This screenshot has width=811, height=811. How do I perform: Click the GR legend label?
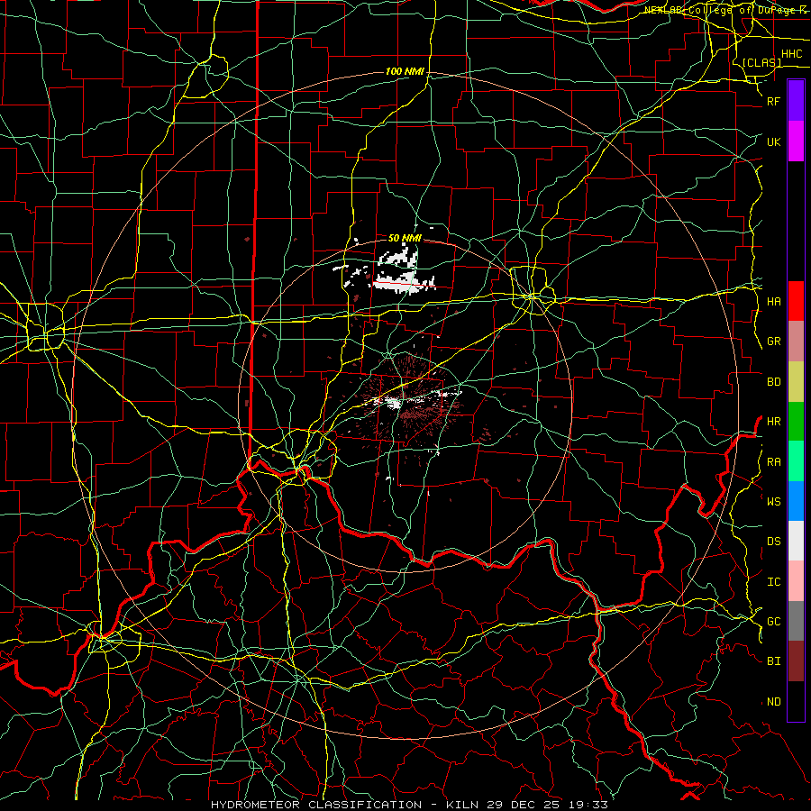pos(773,342)
